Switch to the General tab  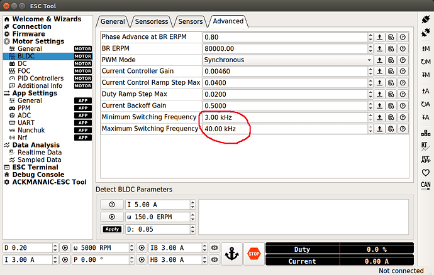[x=113, y=21]
